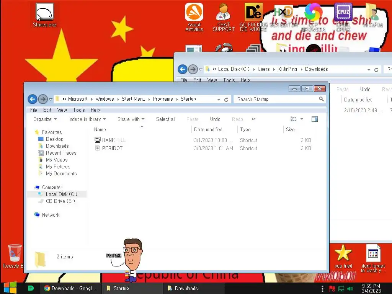Click the volume speaker tray icon
Image resolution: width=392 pixels, height=294 pixels.
[x=350, y=289]
